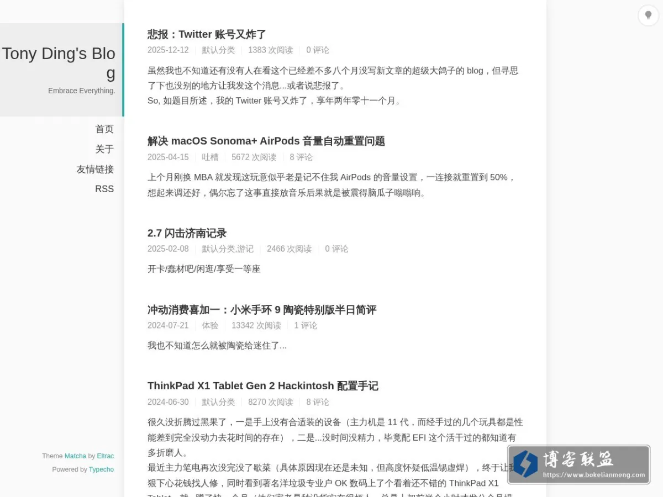
Task: Click the 13342 次阅读 read count
Action: 256,326
